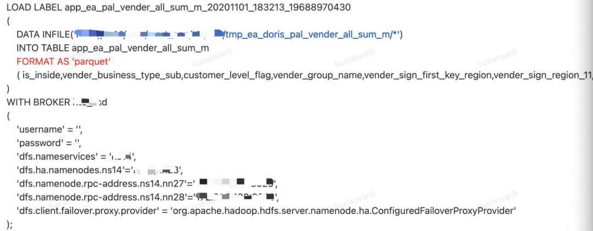Click the 'username' property line
This screenshot has height=231, width=593.
click(49, 129)
